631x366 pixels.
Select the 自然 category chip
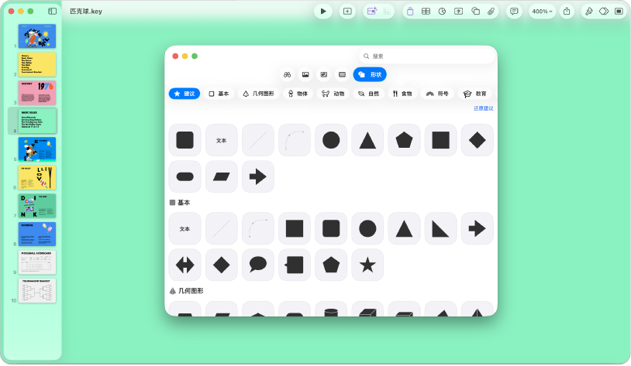(x=369, y=94)
